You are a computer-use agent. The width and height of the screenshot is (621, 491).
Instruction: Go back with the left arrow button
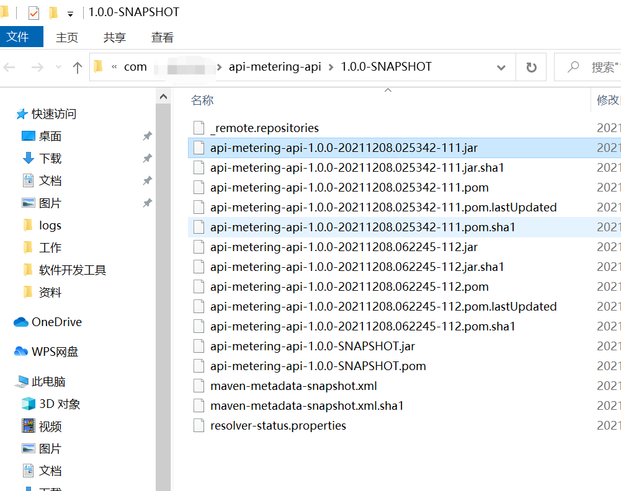click(x=9, y=67)
